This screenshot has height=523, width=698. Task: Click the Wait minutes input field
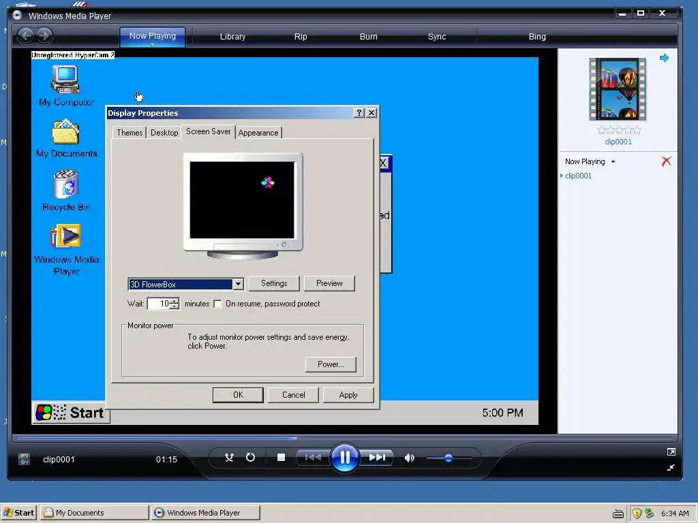[x=159, y=304]
